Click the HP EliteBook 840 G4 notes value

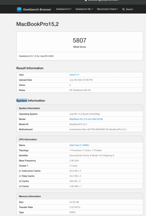(80, 90)
